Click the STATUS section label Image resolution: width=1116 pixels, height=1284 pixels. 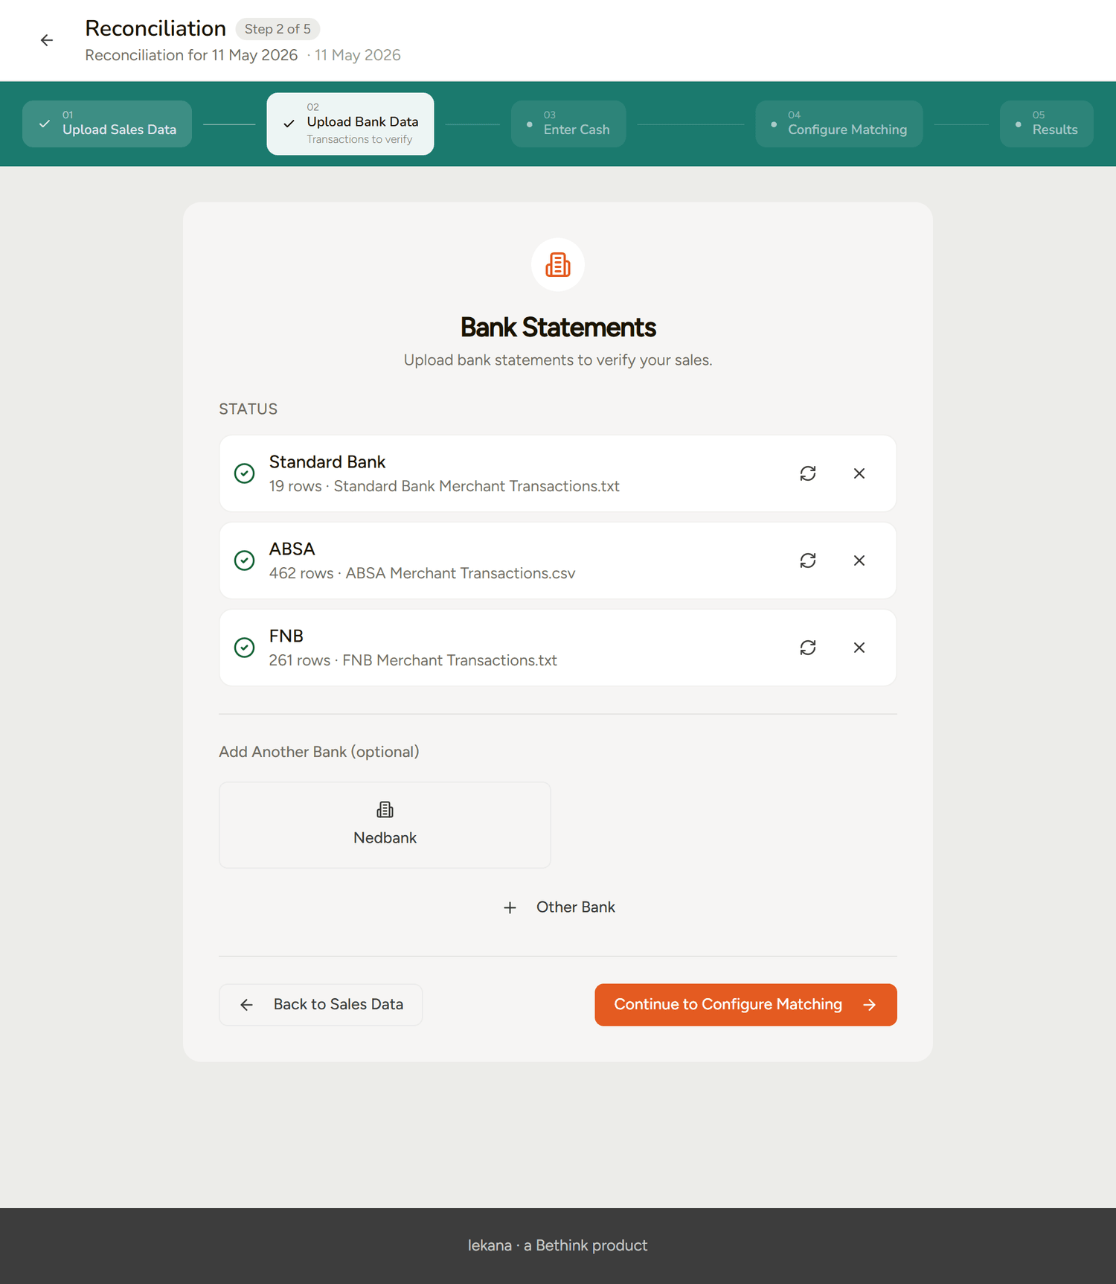(x=248, y=409)
